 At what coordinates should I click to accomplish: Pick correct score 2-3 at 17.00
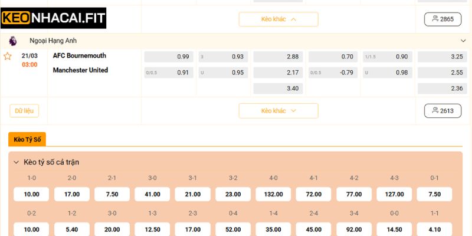tap(193, 230)
